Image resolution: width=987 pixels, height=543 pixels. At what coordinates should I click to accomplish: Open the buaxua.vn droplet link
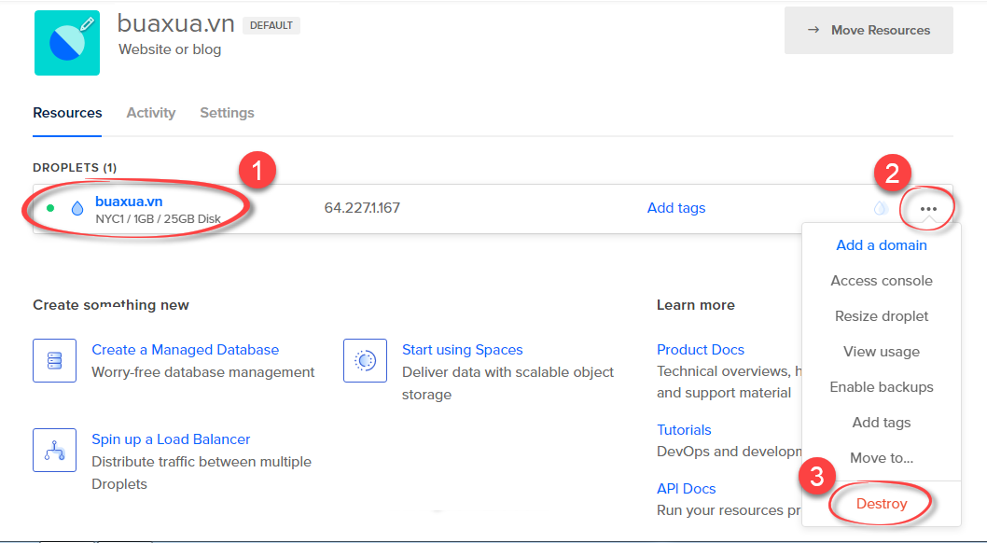click(x=129, y=202)
